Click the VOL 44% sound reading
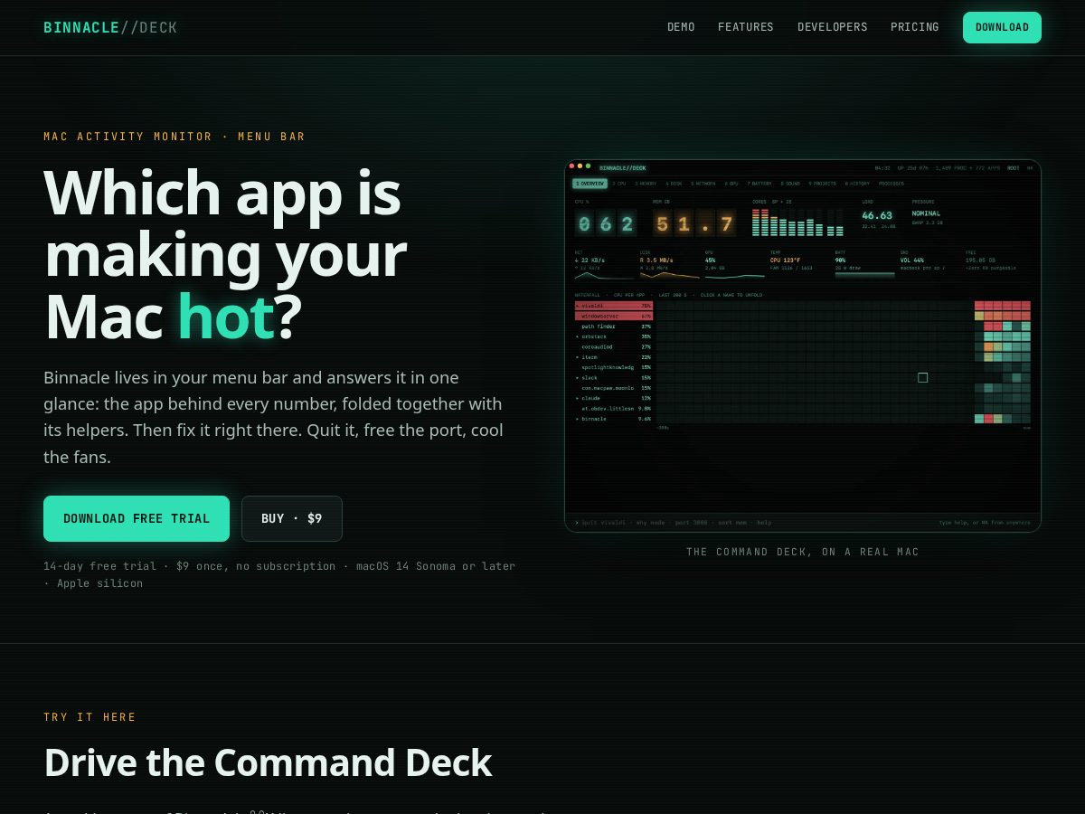 click(x=912, y=260)
